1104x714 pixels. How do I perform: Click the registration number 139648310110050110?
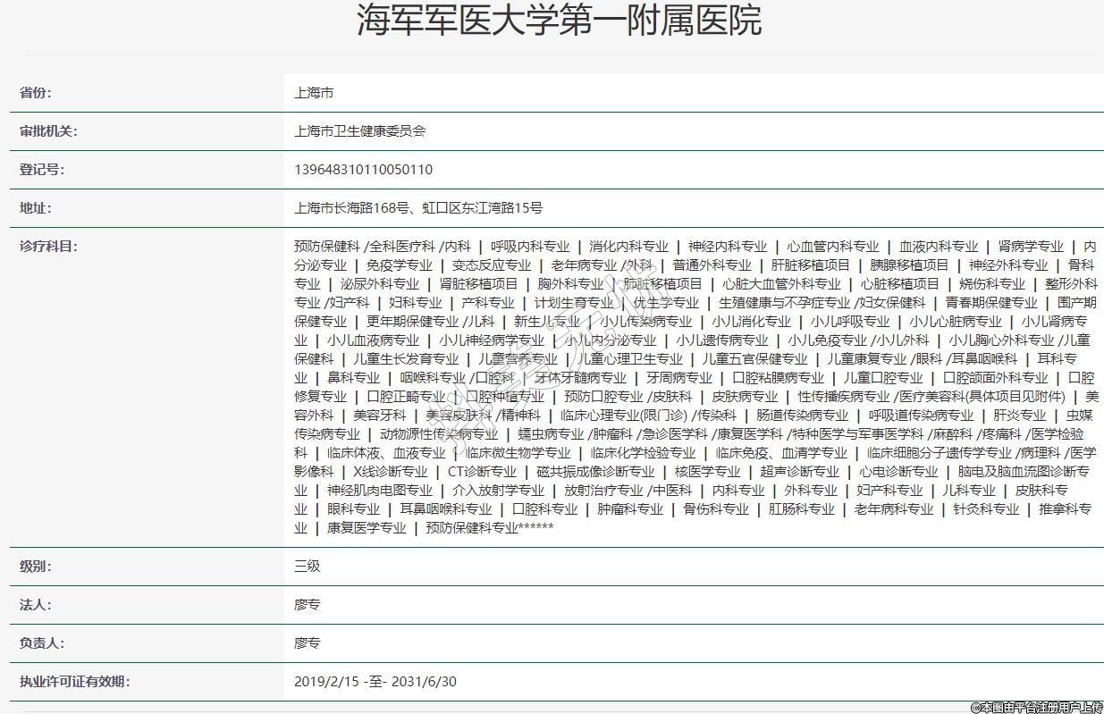click(363, 170)
